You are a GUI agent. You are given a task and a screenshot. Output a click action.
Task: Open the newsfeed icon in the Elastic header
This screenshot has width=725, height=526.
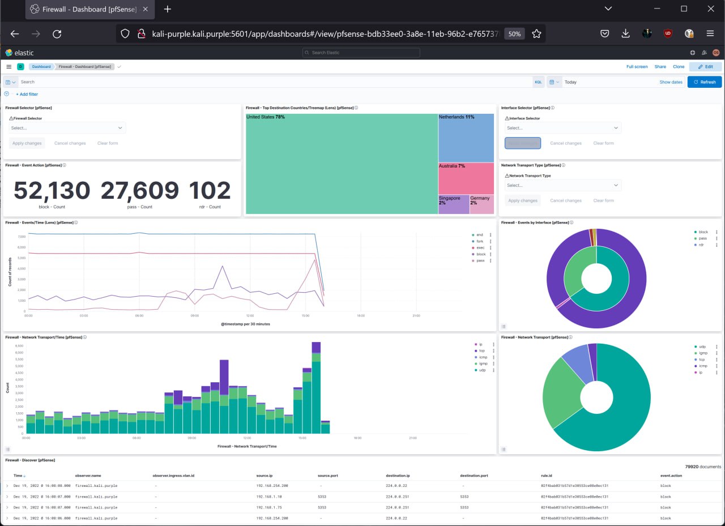704,53
